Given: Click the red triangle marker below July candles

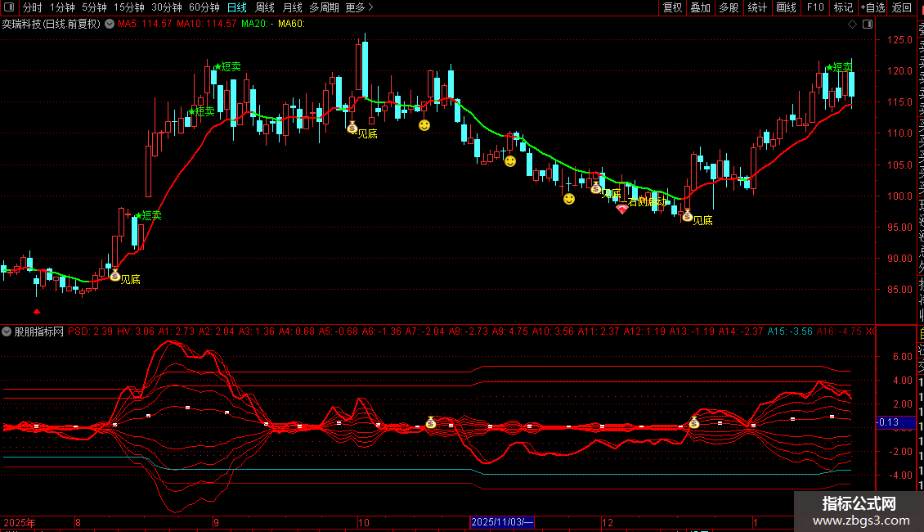Looking at the screenshot, I should point(37,311).
